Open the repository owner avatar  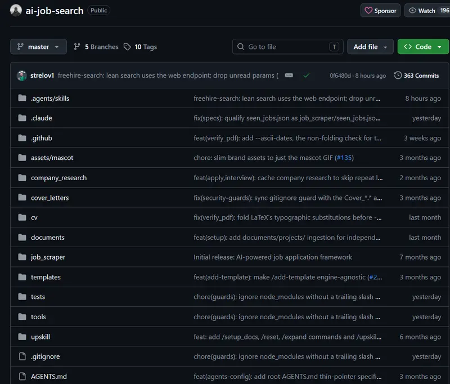(x=16, y=10)
